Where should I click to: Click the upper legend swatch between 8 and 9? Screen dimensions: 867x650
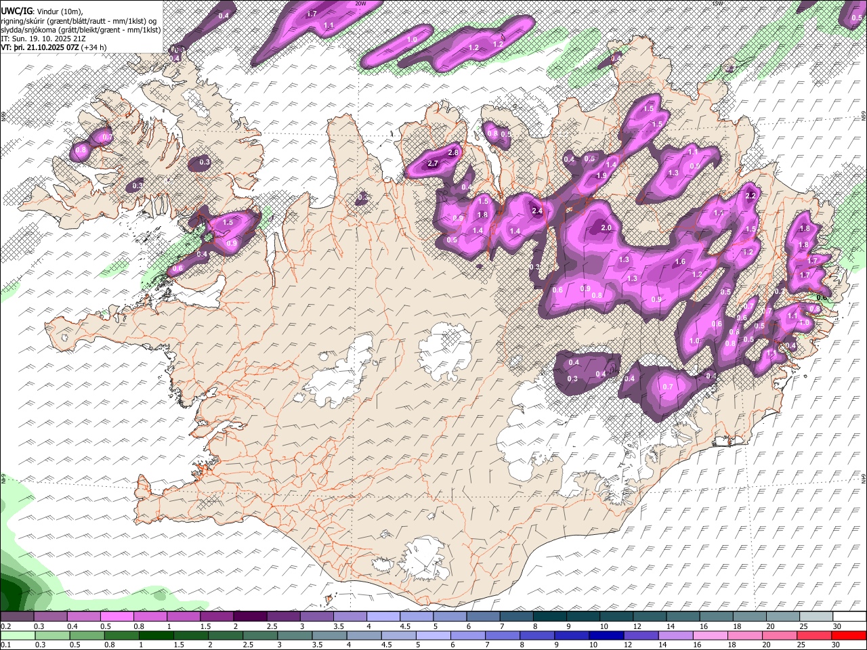point(550,617)
